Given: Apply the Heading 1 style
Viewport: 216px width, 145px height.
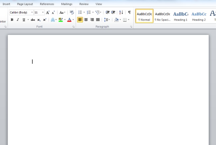Looking at the screenshot, I should pyautogui.click(x=180, y=16).
